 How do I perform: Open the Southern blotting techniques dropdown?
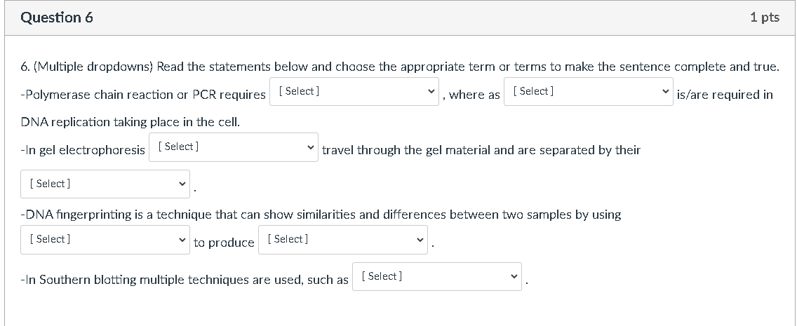[x=436, y=277]
